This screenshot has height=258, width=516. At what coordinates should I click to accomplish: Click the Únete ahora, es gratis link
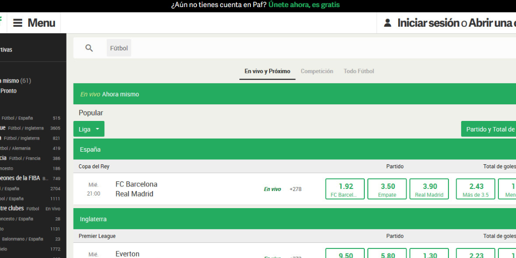point(304,5)
